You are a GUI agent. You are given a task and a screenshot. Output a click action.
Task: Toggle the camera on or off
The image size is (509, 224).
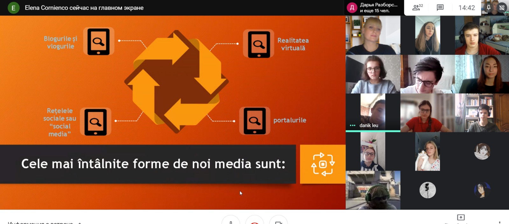pos(278,221)
